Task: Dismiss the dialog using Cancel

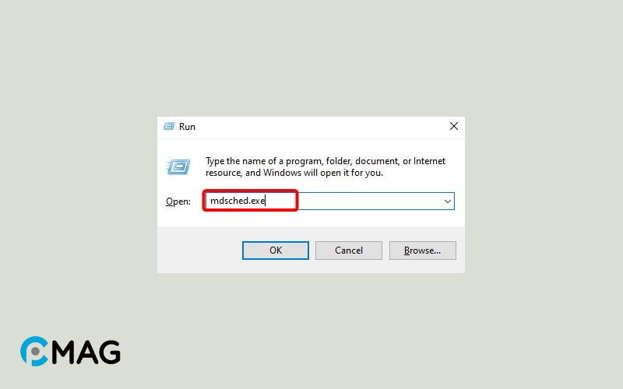Action: pyautogui.click(x=349, y=251)
